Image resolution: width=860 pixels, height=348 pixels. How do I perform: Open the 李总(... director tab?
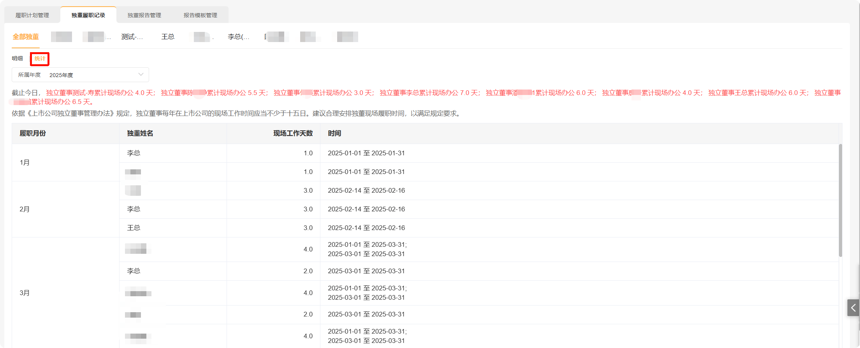[x=238, y=37]
